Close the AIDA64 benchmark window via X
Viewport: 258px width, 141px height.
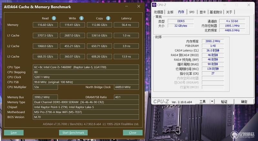coord(139,6)
